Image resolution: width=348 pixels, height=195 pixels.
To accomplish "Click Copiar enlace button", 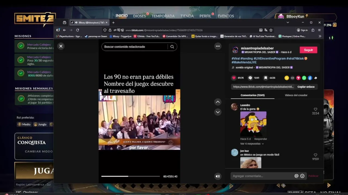I will [x=306, y=87].
